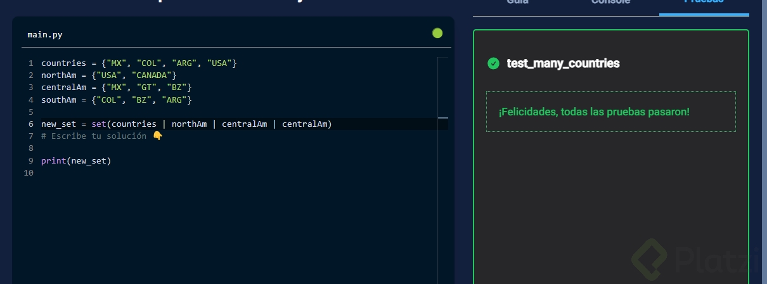Click the pointing-down emoji in the comment
The image size is (767, 284).
coord(158,136)
